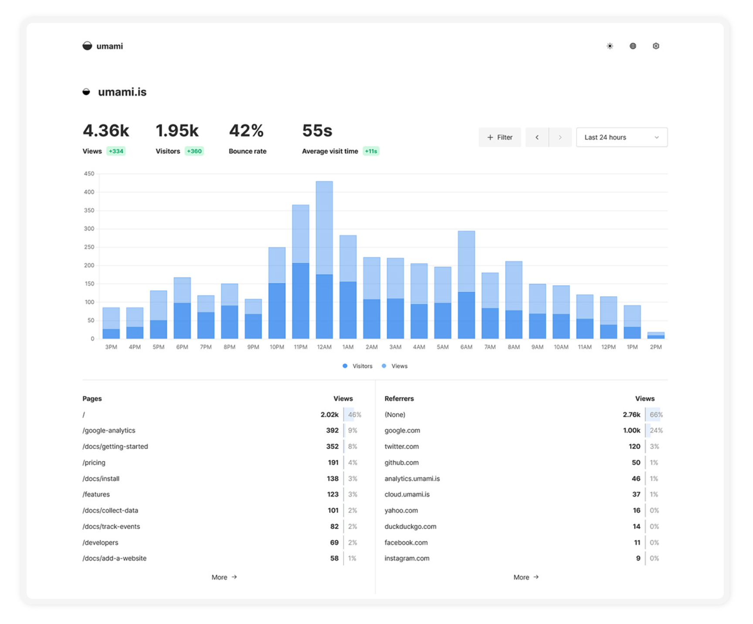This screenshot has width=753, height=624.
Task: Click the (None) referrer row
Action: click(x=524, y=415)
